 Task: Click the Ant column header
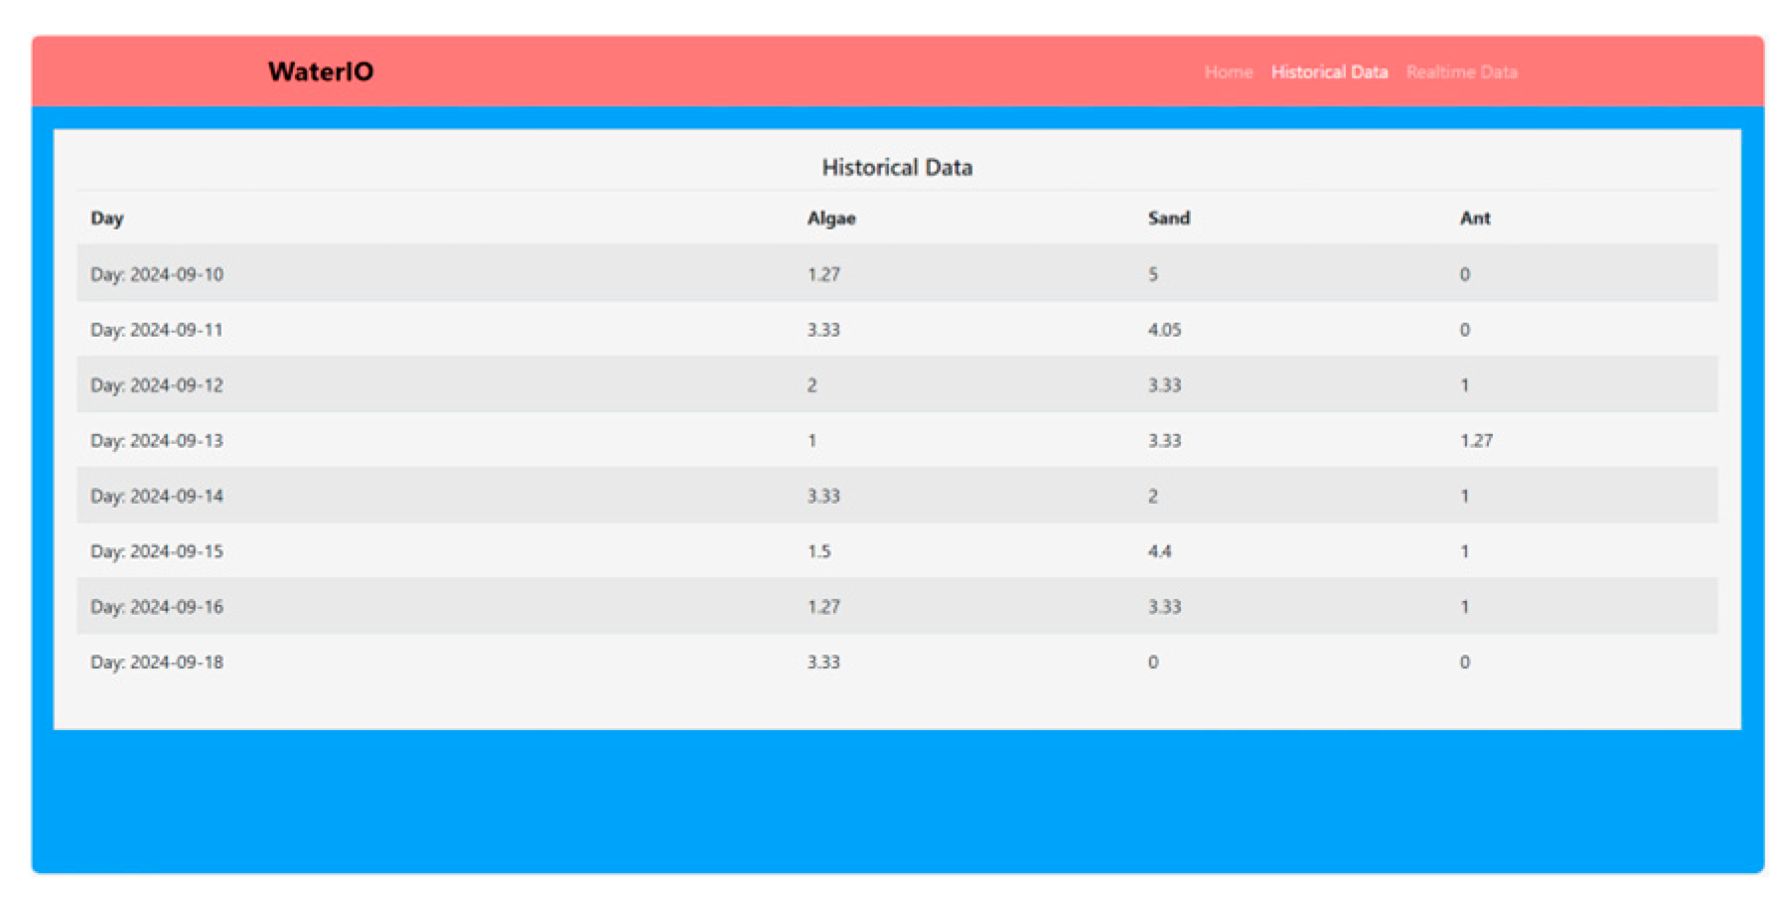1474,219
